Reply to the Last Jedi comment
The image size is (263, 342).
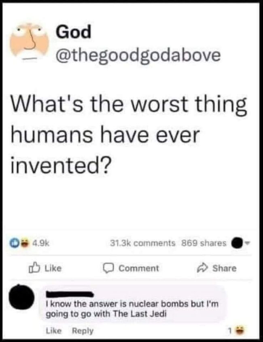[83, 331]
